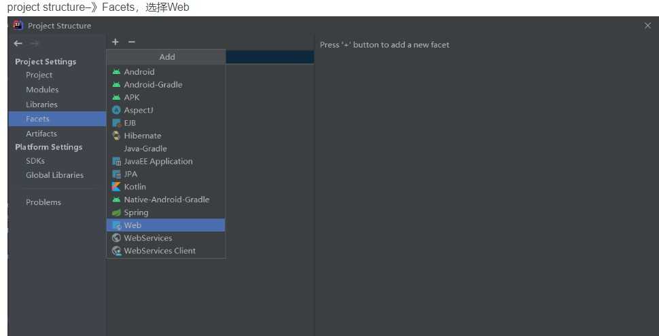
Task: Click the Spring leaf icon
Action: pyautogui.click(x=116, y=212)
